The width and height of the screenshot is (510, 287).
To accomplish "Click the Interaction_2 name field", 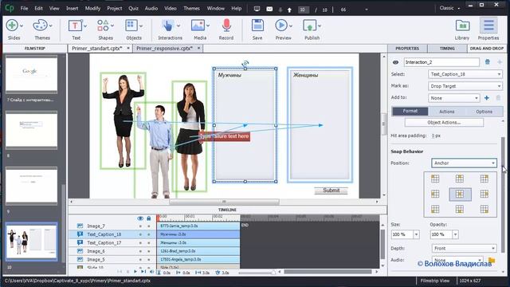I will click(x=441, y=62).
